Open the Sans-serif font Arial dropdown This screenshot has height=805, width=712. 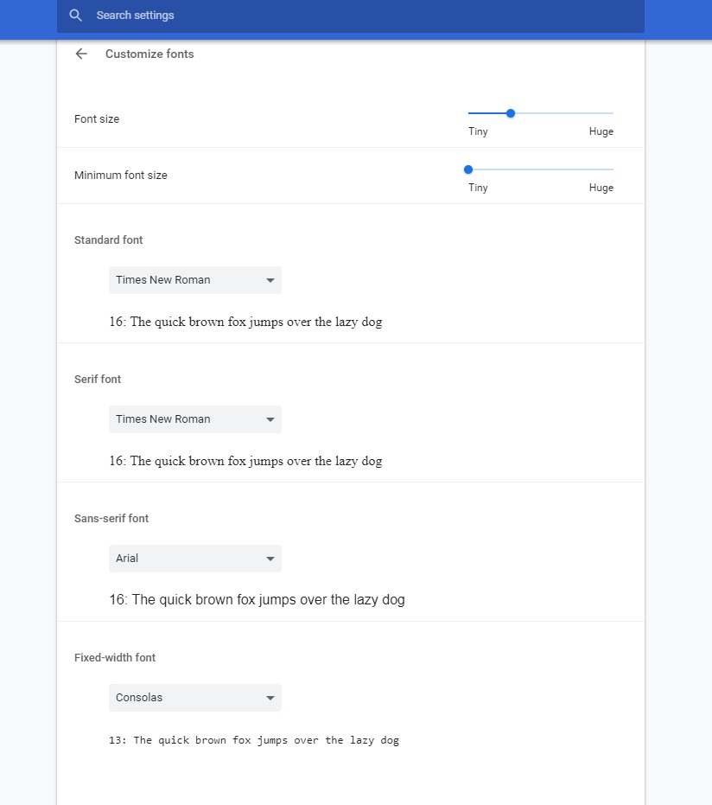tap(195, 559)
